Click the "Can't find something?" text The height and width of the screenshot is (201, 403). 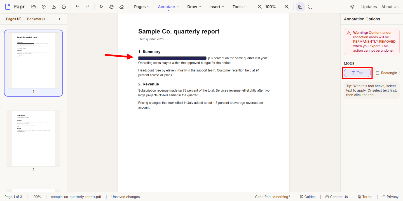(272, 197)
